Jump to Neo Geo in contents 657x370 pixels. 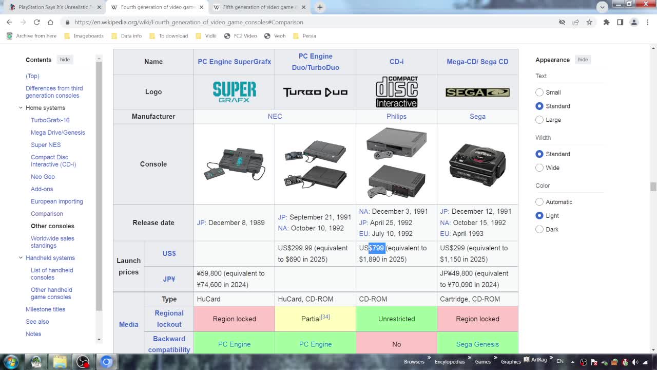[x=43, y=177]
